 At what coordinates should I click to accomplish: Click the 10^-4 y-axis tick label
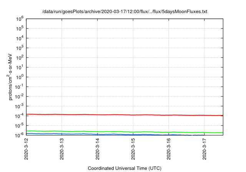tap(19, 116)
